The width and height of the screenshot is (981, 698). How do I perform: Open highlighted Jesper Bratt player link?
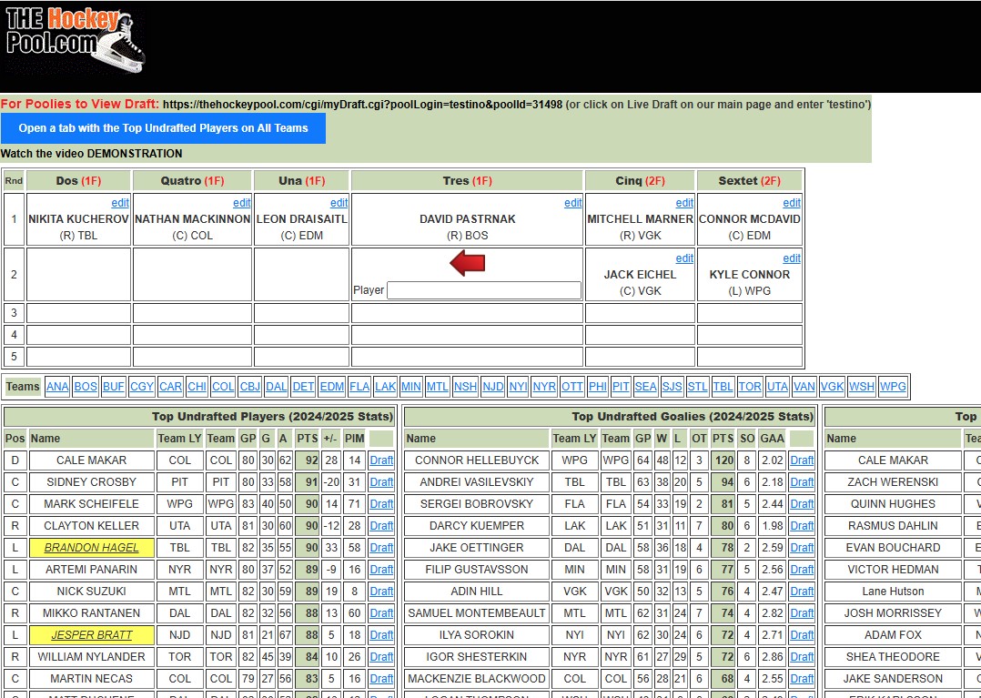tap(92, 635)
